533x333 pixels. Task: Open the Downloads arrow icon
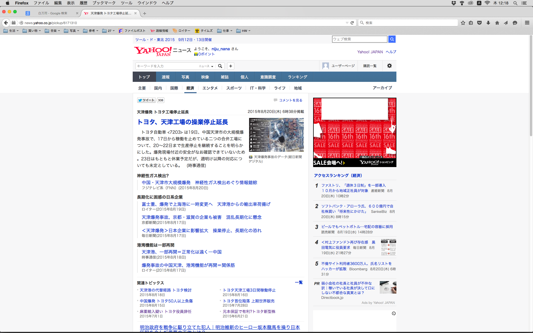(488, 23)
